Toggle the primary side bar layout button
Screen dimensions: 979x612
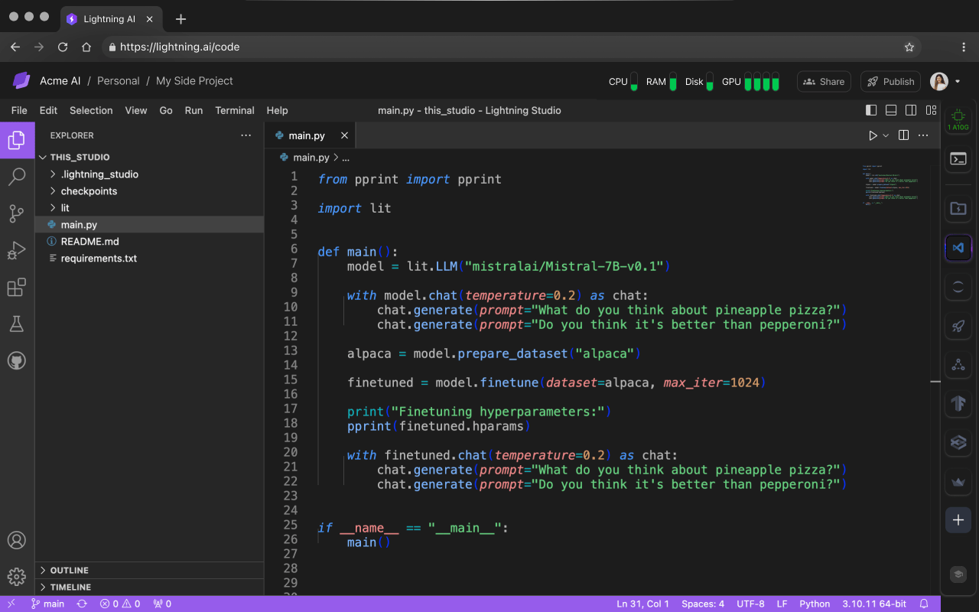[x=871, y=110]
